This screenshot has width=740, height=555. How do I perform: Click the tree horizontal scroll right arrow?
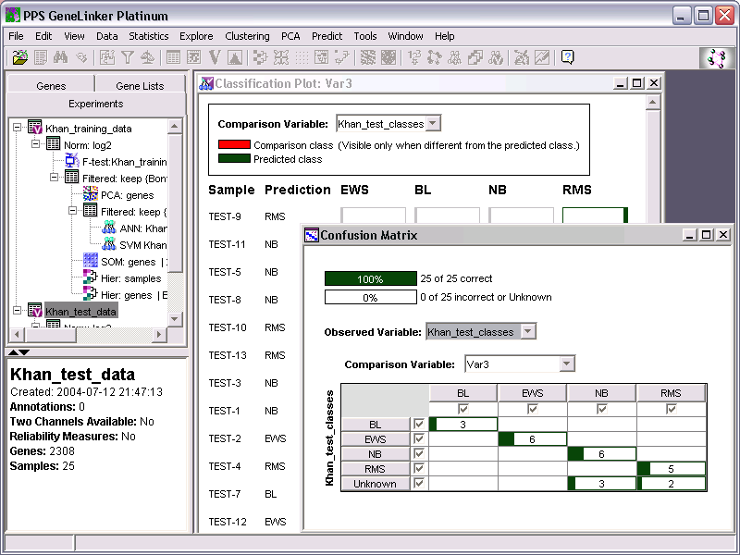[159, 334]
